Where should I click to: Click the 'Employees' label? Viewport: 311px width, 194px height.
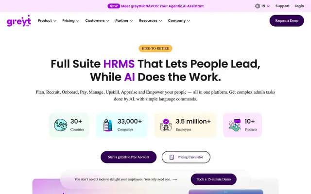click(184, 129)
